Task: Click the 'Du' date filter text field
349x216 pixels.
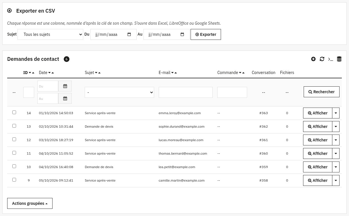Action: pos(48,86)
